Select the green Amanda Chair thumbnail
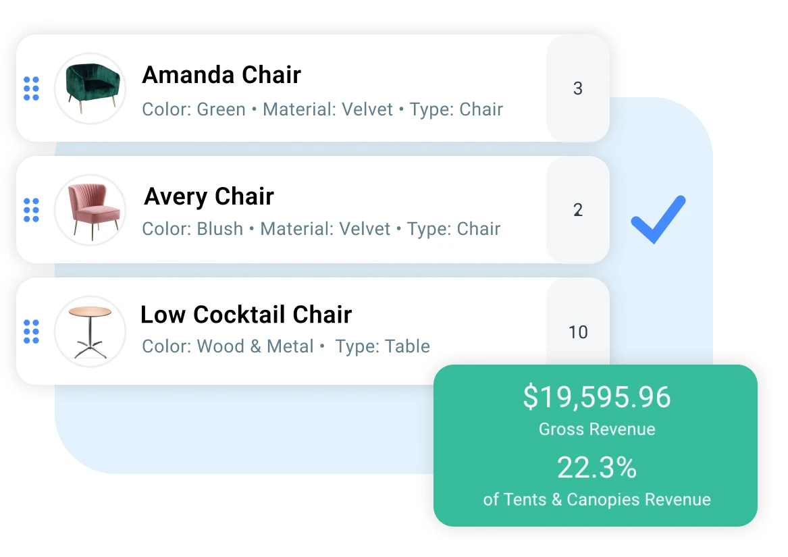The image size is (788, 557). 90,88
